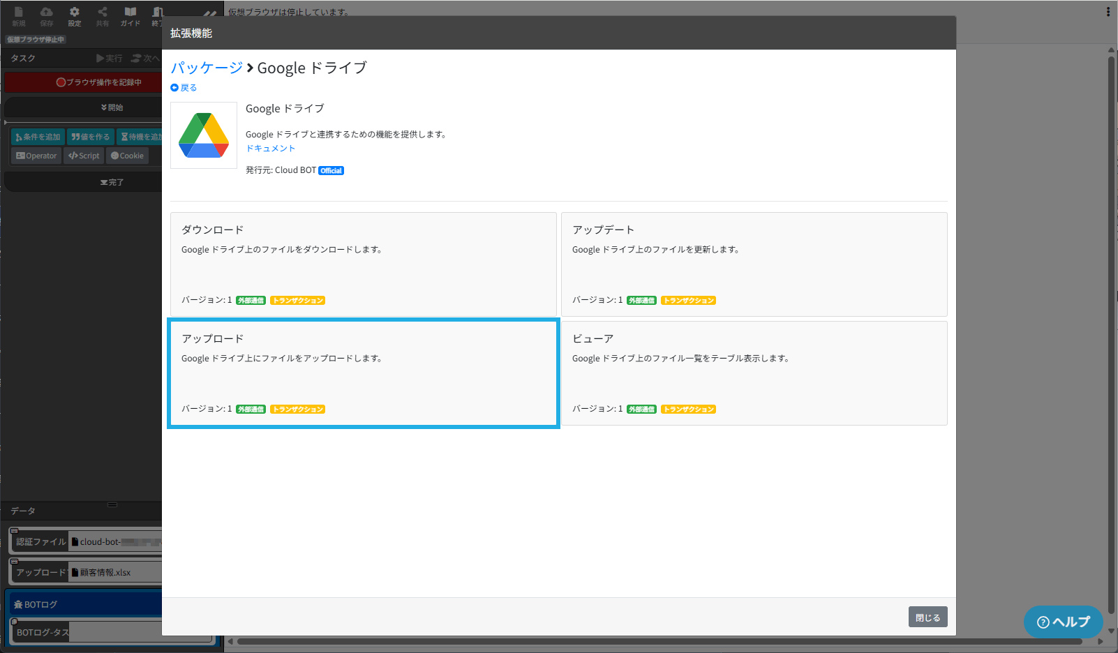This screenshot has height=653, width=1118.
Task: Click the 次へ (next step) button
Action: [146, 59]
